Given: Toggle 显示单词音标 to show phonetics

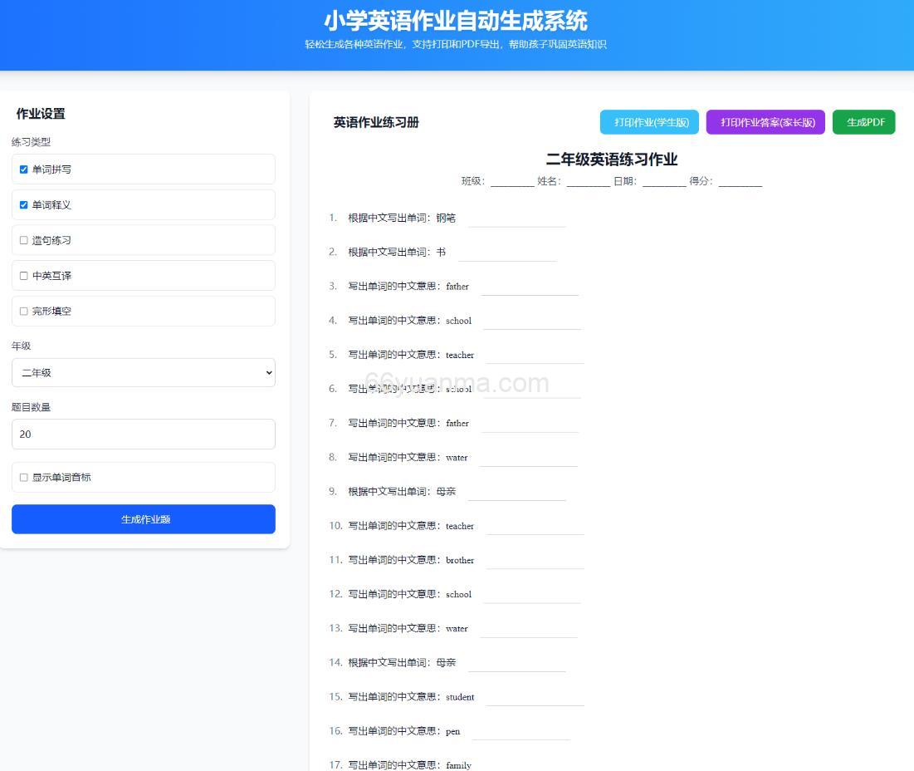Looking at the screenshot, I should (x=23, y=477).
